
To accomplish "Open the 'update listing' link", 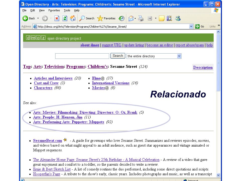I will (134, 45).
